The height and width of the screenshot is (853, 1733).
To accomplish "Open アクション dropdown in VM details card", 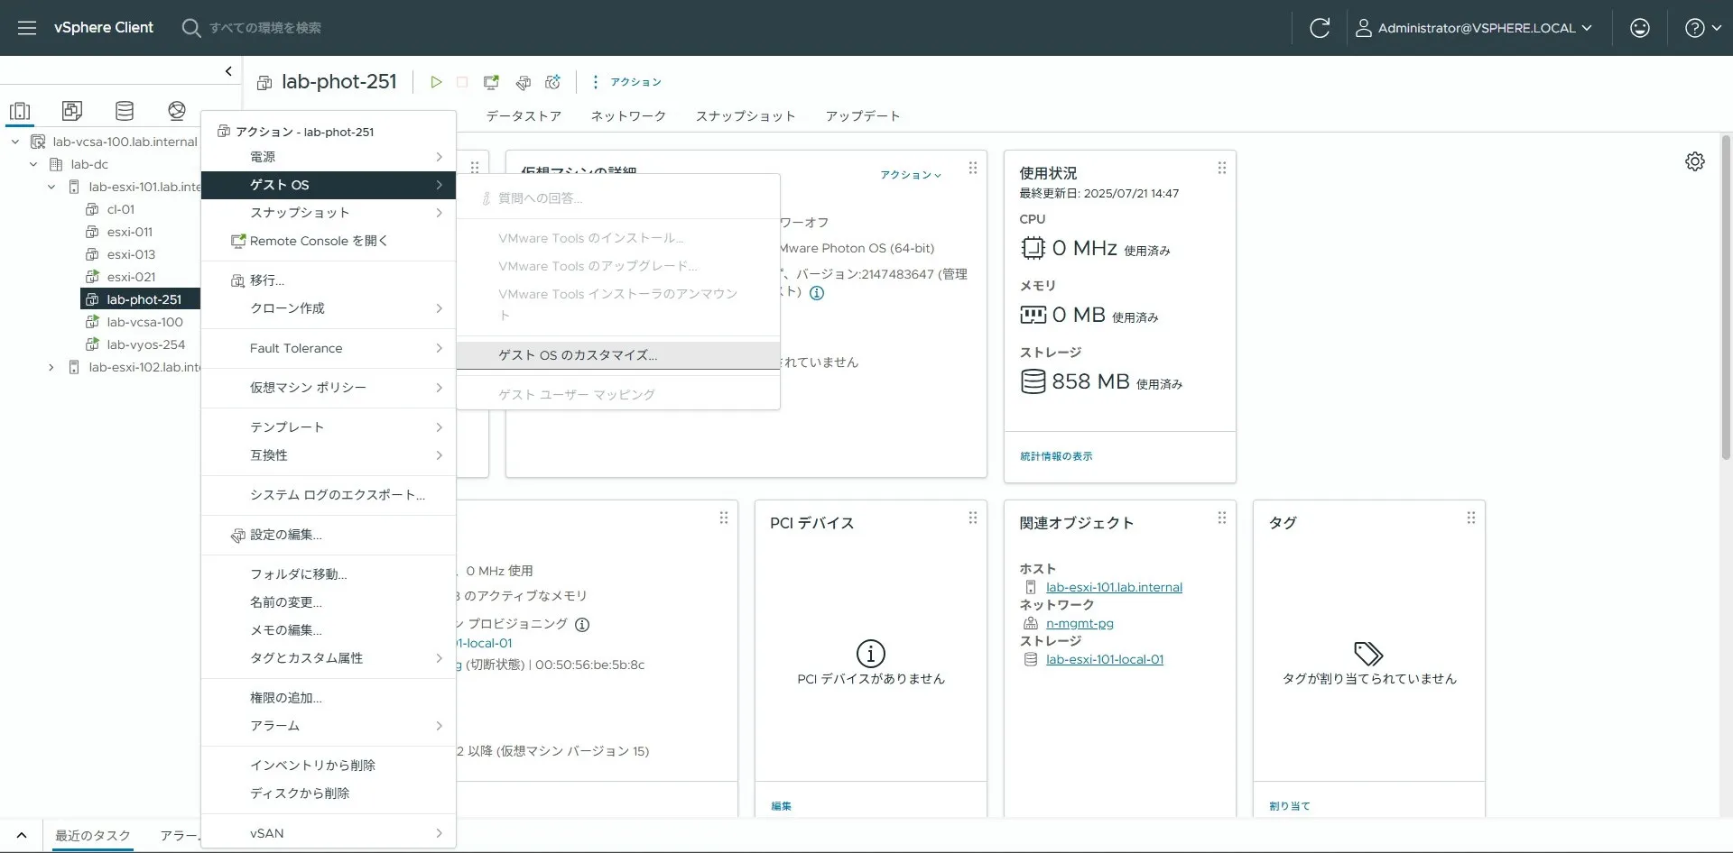I will pyautogui.click(x=911, y=175).
